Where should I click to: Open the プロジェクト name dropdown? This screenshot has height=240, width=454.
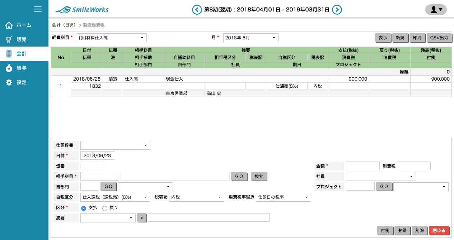(421, 187)
